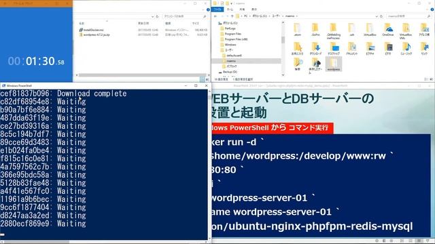Click the help icon in maemo Explorer
Viewport: 435px width, 244px height.
[432, 9]
